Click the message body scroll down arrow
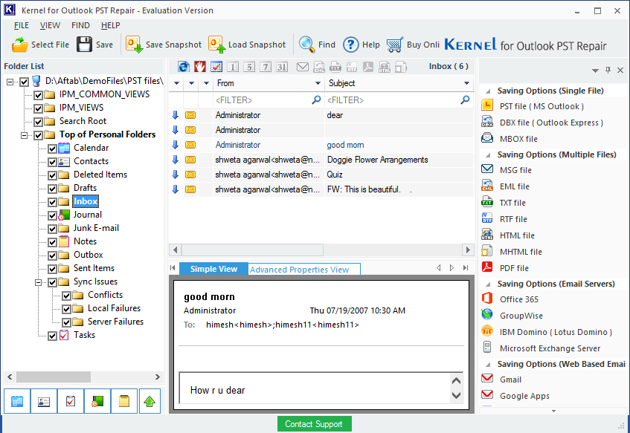The height and width of the screenshot is (433, 630). (457, 395)
